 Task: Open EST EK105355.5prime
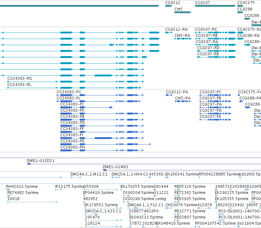(x=217, y=202)
